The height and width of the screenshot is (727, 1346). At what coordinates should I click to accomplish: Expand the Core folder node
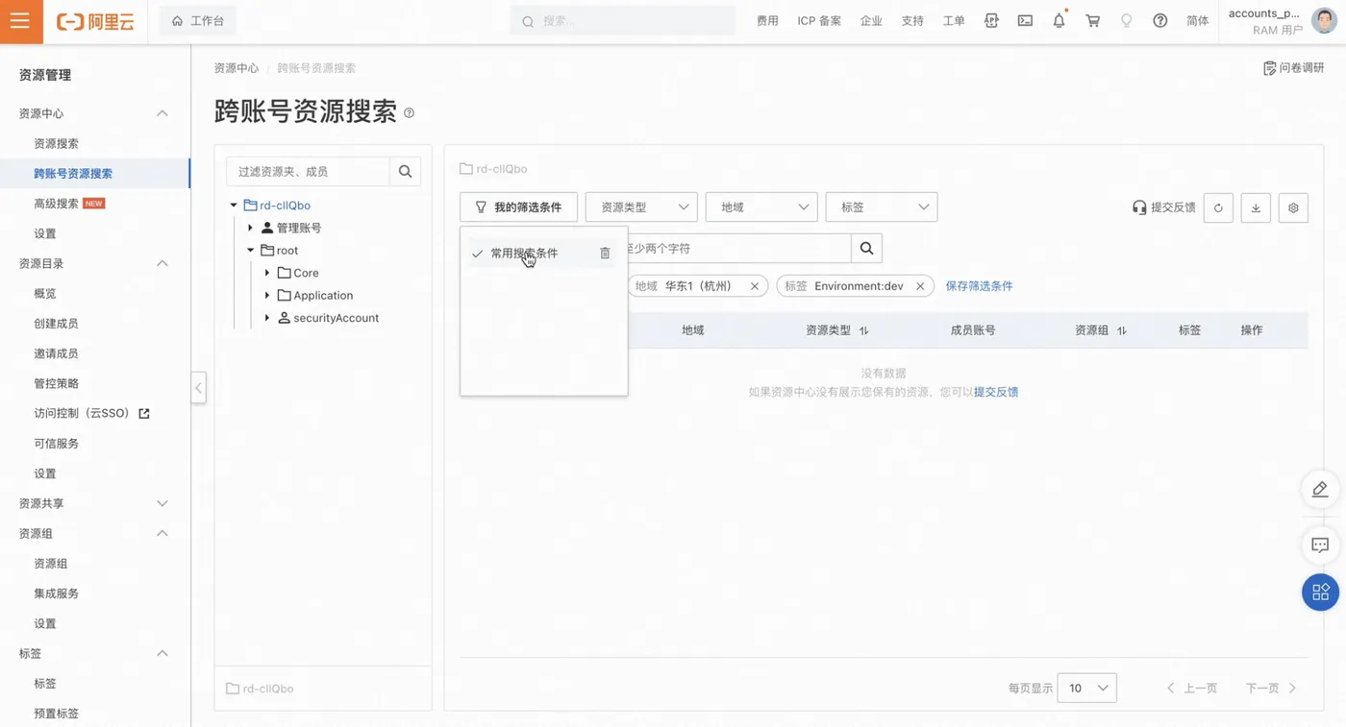click(x=267, y=273)
